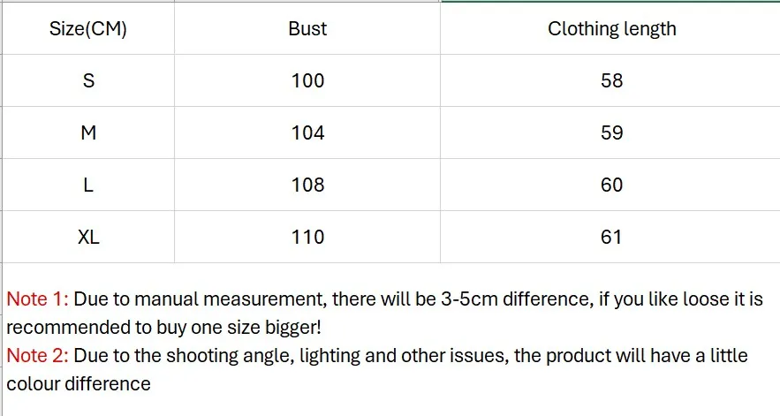Select the bust value 110 cell
This screenshot has height=416, width=780.
(307, 237)
